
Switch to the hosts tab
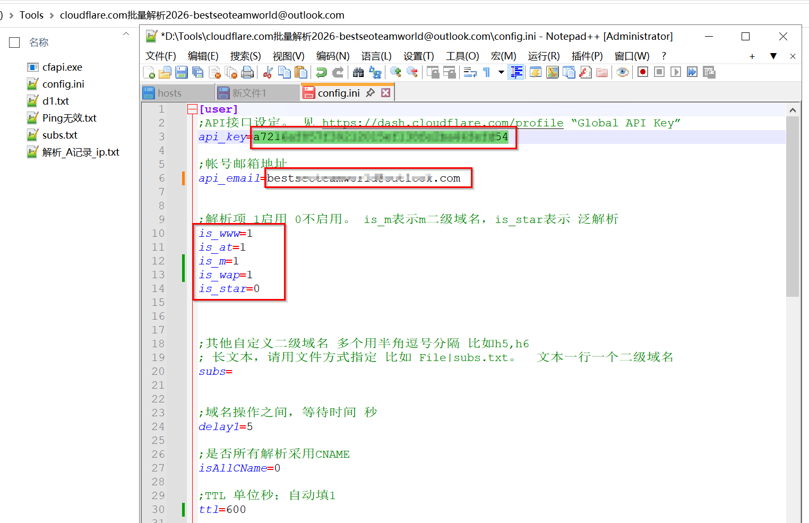click(178, 93)
